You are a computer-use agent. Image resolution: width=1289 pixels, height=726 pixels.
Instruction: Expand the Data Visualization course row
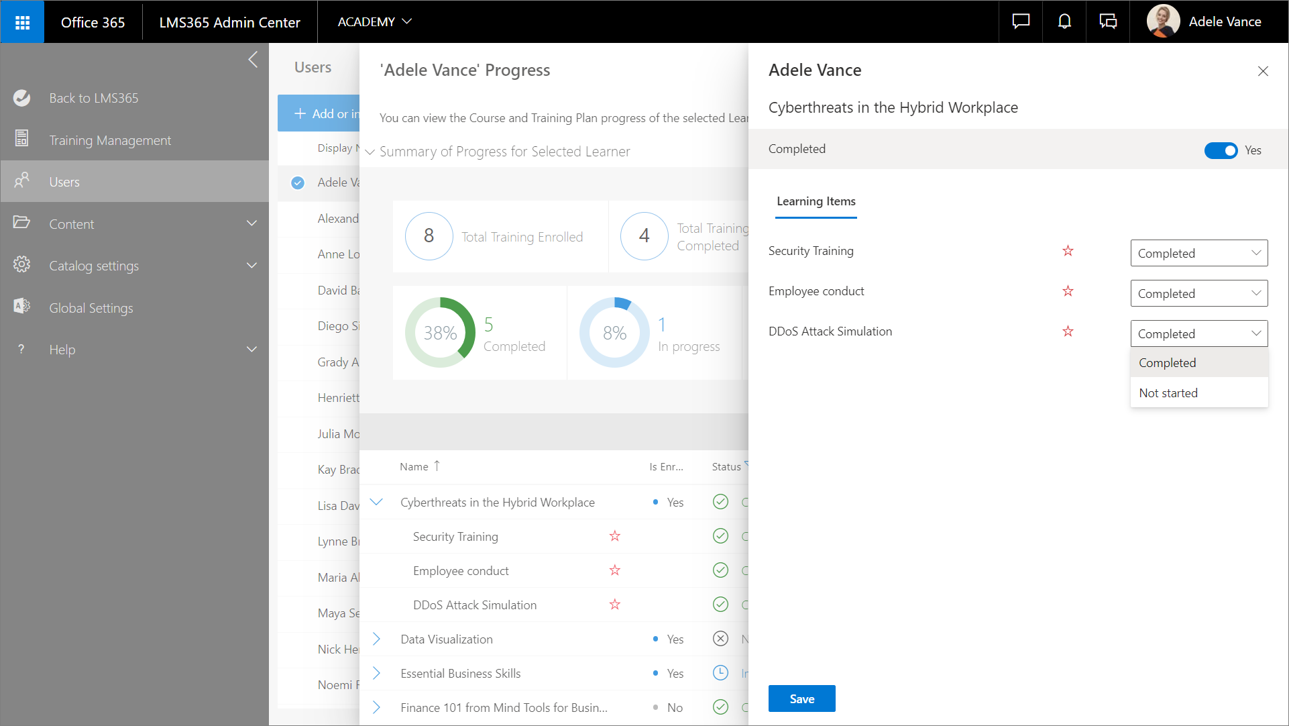click(x=376, y=639)
